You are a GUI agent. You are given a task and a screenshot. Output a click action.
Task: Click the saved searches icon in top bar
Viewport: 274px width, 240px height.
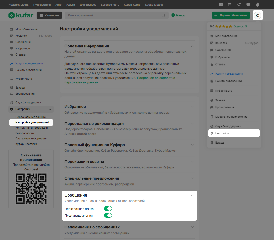point(239,5)
